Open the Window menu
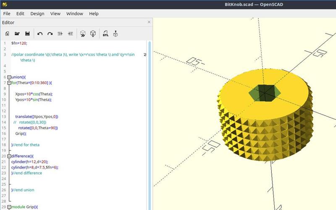Viewport: 336px width, 210px height. point(74,13)
